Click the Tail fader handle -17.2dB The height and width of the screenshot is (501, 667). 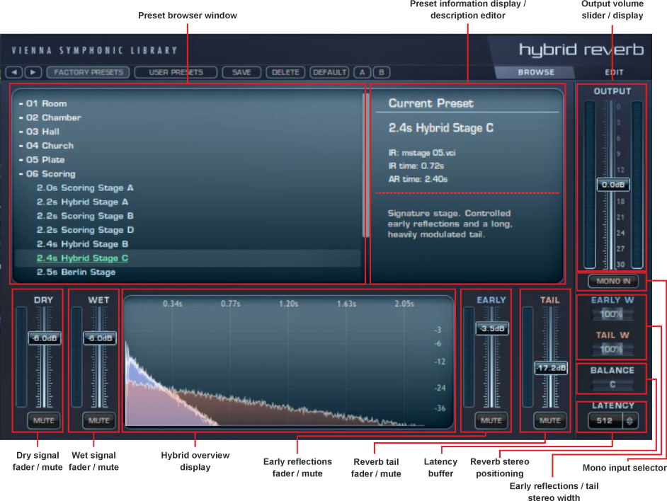[x=550, y=368]
